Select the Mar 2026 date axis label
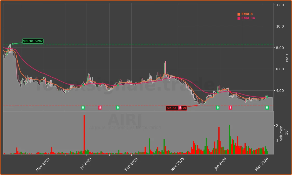 point(262,163)
